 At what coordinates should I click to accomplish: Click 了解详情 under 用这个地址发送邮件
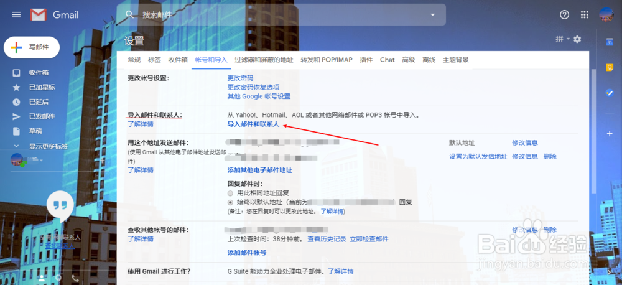pyautogui.click(x=141, y=171)
